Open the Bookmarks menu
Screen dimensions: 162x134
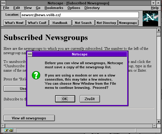54,8
